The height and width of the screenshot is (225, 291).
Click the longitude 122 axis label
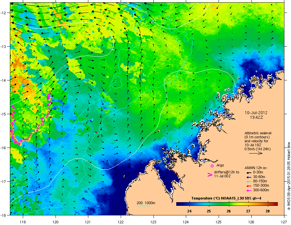[x=121, y=222]
